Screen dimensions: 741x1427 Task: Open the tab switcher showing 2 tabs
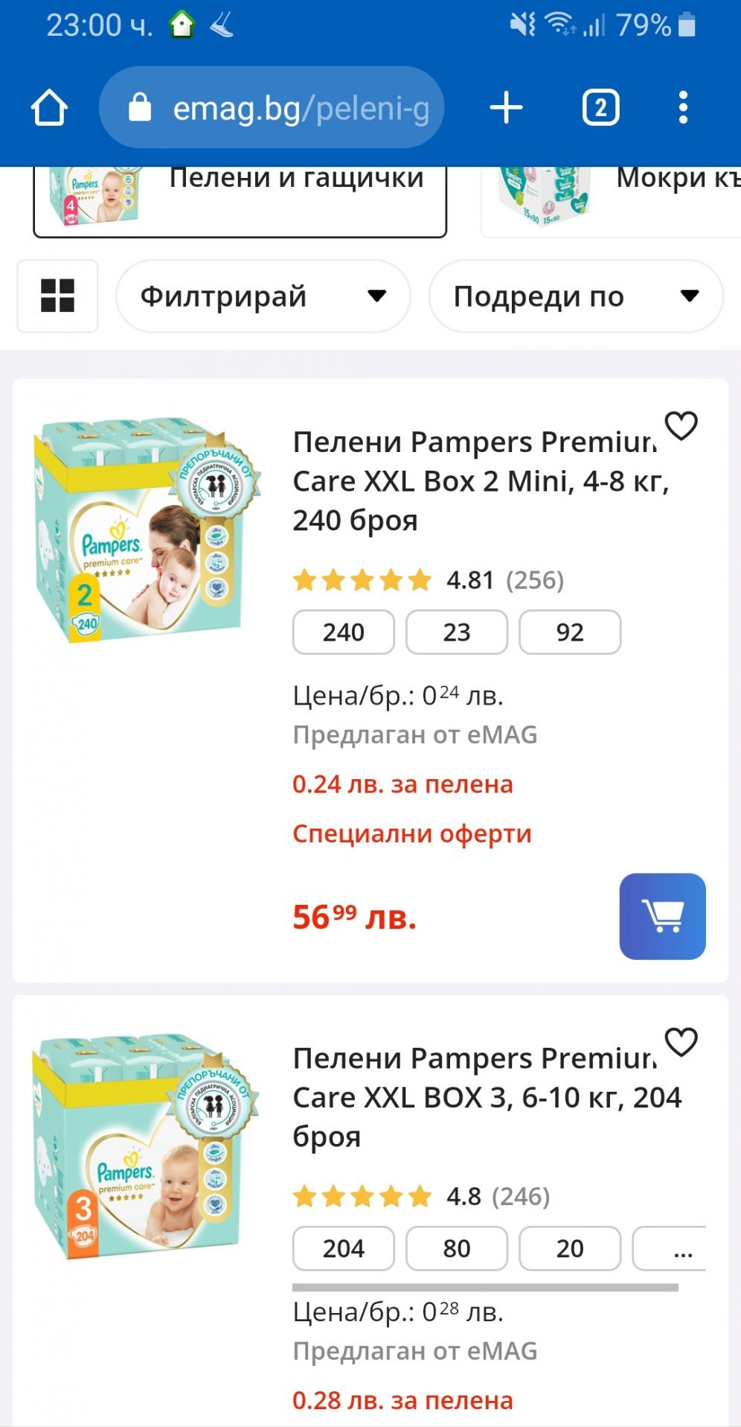click(x=600, y=108)
